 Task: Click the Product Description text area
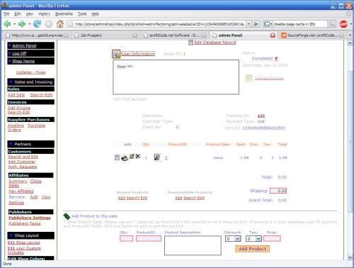click(193, 245)
